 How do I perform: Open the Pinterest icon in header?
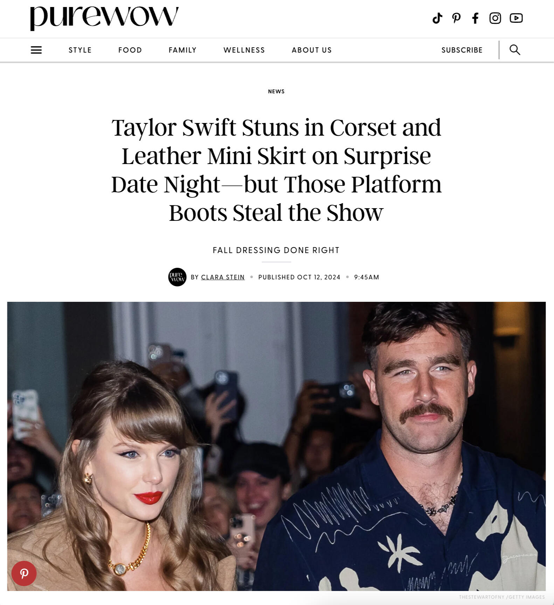coord(456,18)
